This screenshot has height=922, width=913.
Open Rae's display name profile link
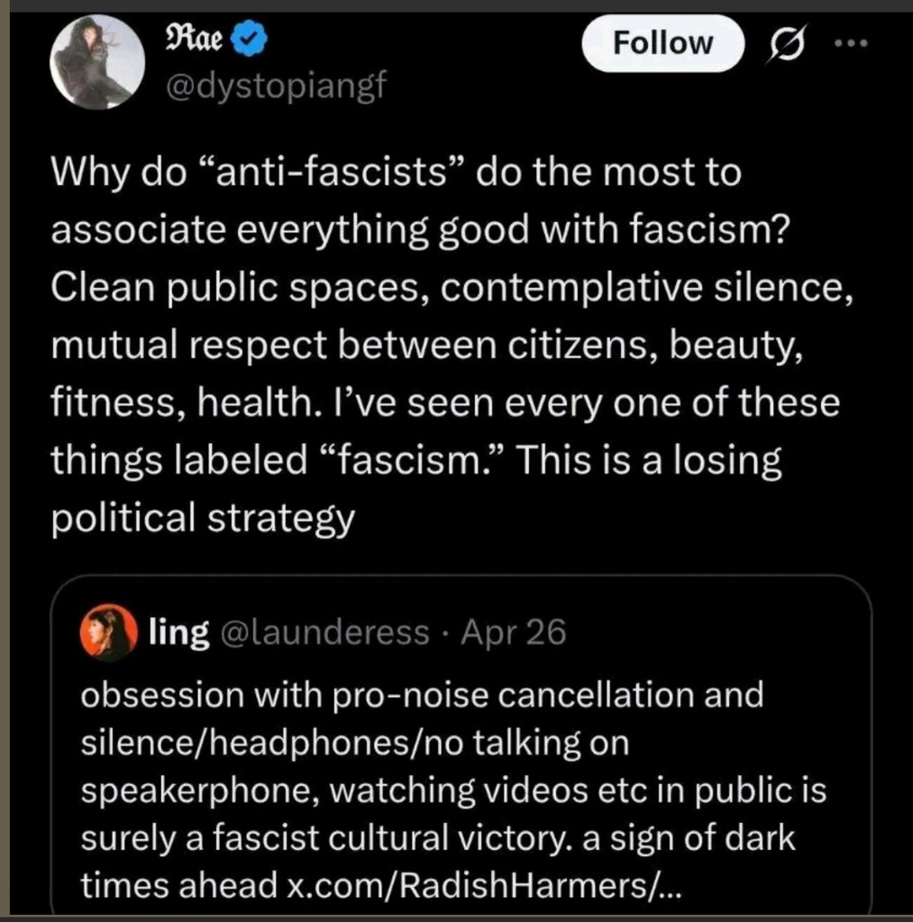[195, 40]
